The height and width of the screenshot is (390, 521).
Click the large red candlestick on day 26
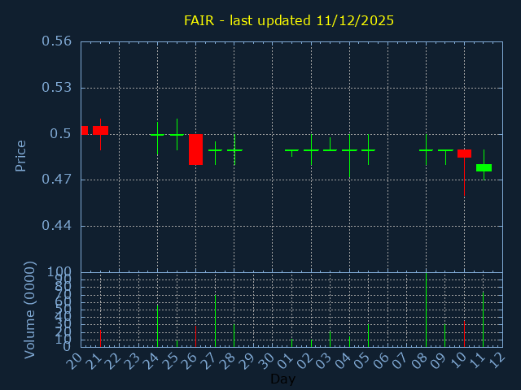(x=196, y=149)
